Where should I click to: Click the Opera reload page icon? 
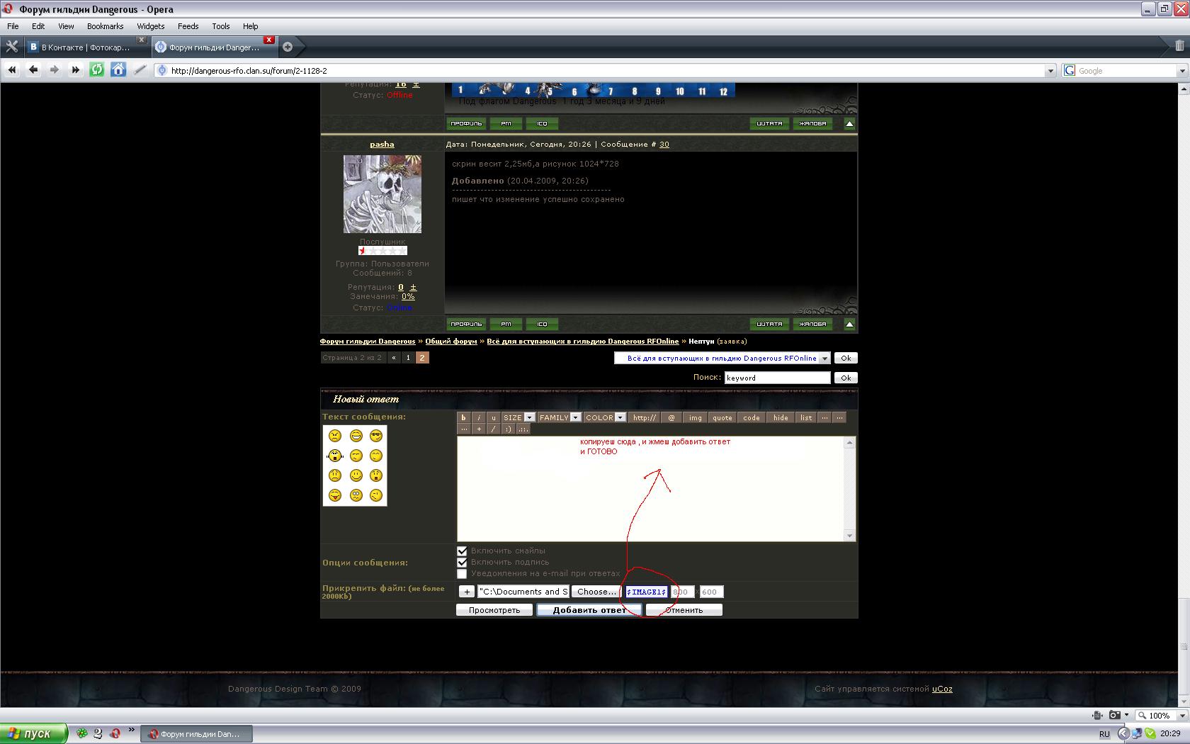tap(97, 69)
